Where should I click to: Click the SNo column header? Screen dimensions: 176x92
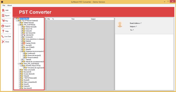(x=49, y=19)
